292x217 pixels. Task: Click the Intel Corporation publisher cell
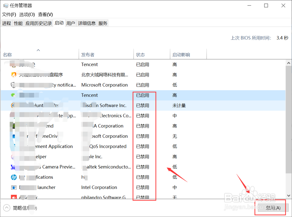pyautogui.click(x=99, y=187)
